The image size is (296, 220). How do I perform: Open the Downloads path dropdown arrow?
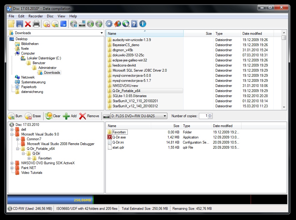[x=101, y=32]
